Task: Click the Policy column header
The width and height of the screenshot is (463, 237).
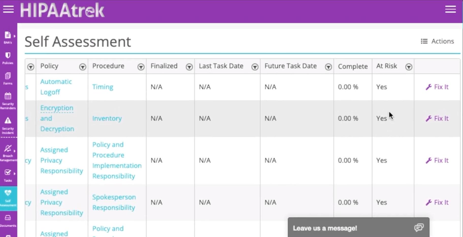Action: point(49,66)
